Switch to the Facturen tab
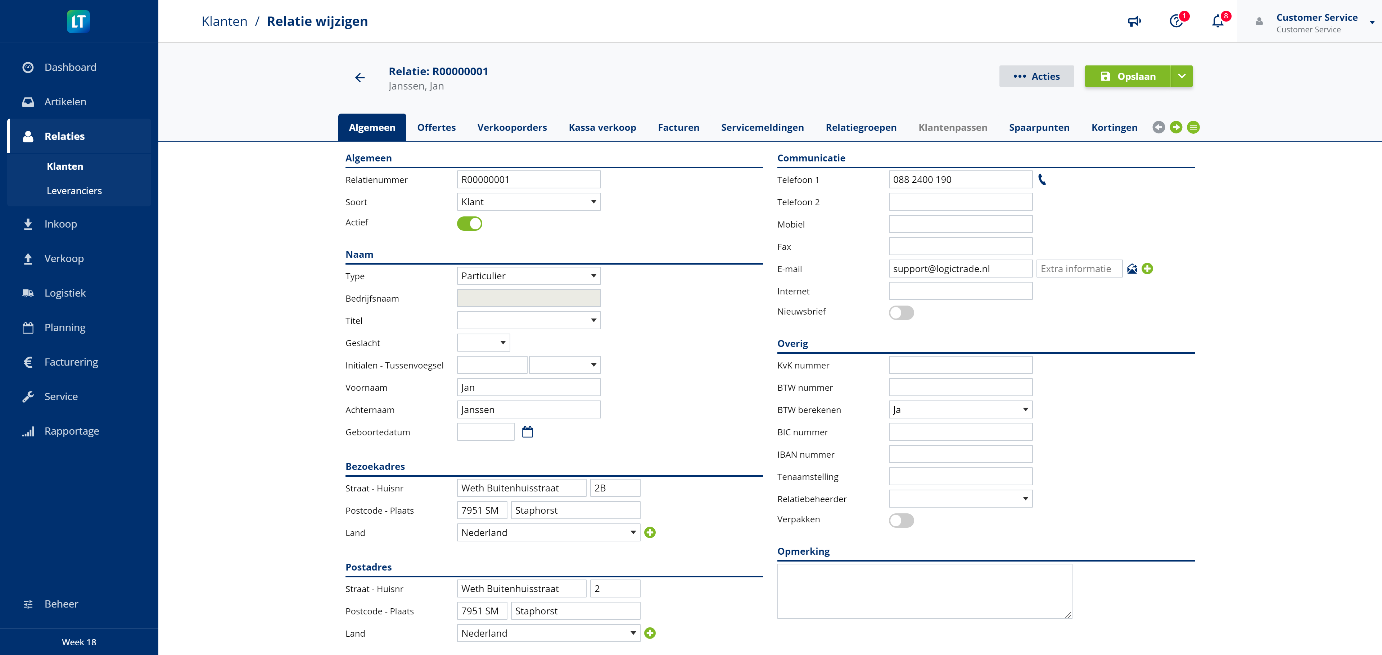1382x655 pixels. 678,128
